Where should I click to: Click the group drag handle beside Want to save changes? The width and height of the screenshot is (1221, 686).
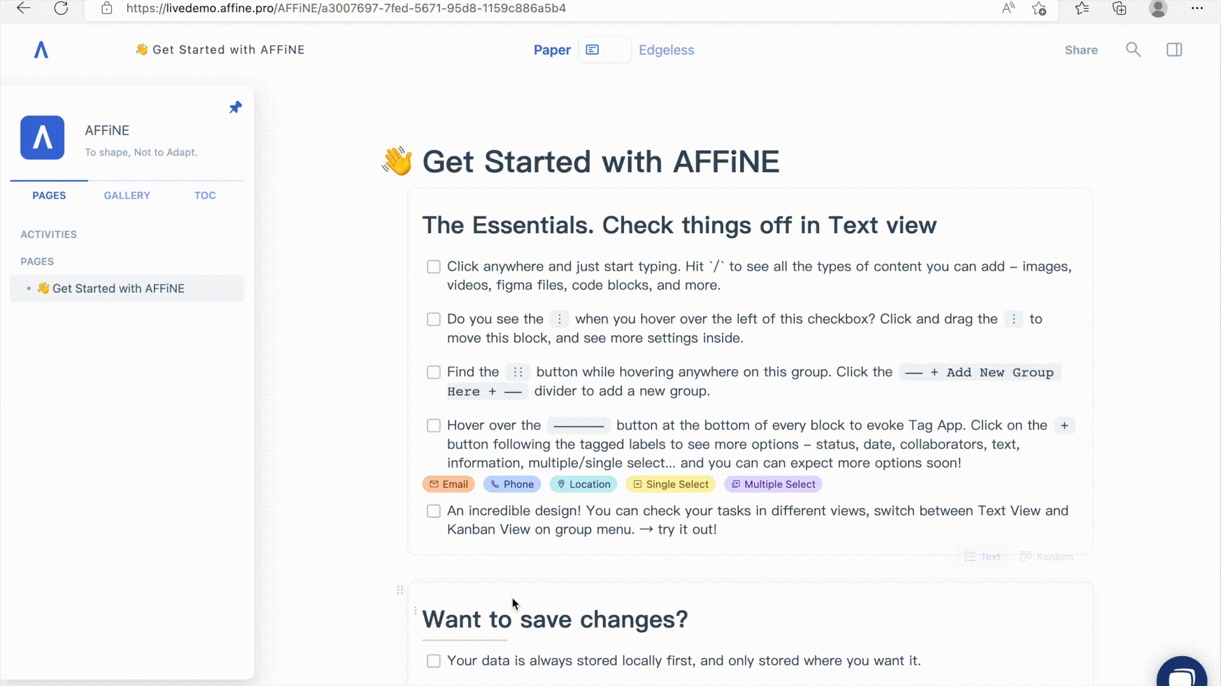(x=400, y=590)
